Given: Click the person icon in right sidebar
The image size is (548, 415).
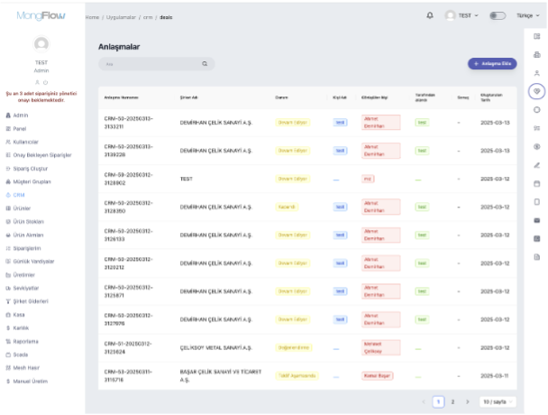Looking at the screenshot, I should click(537, 73).
